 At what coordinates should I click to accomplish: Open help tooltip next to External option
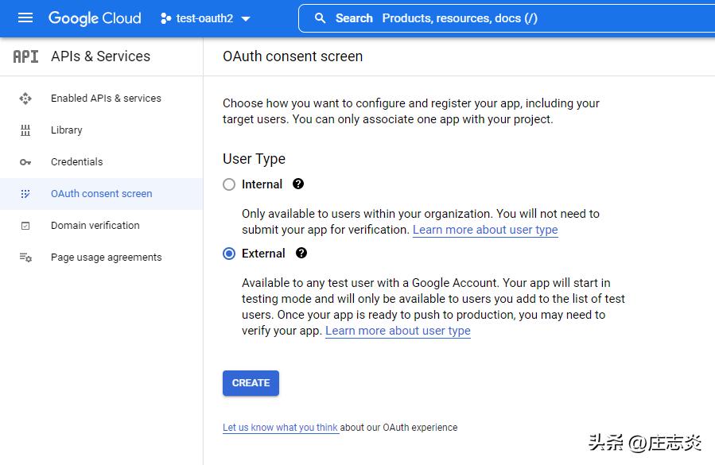301,253
